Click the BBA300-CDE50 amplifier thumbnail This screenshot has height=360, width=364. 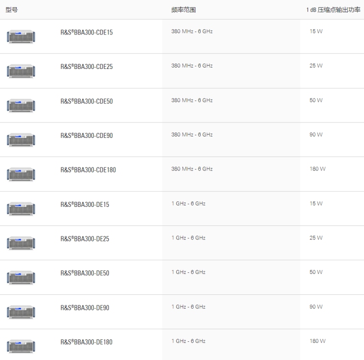point(21,106)
